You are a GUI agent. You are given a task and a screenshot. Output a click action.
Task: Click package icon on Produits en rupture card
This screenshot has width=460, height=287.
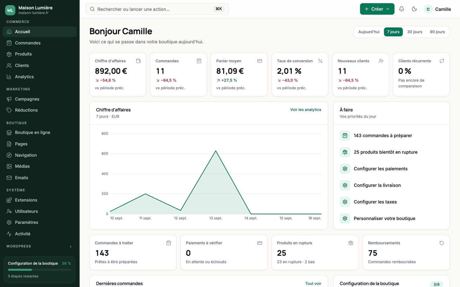[351, 243]
